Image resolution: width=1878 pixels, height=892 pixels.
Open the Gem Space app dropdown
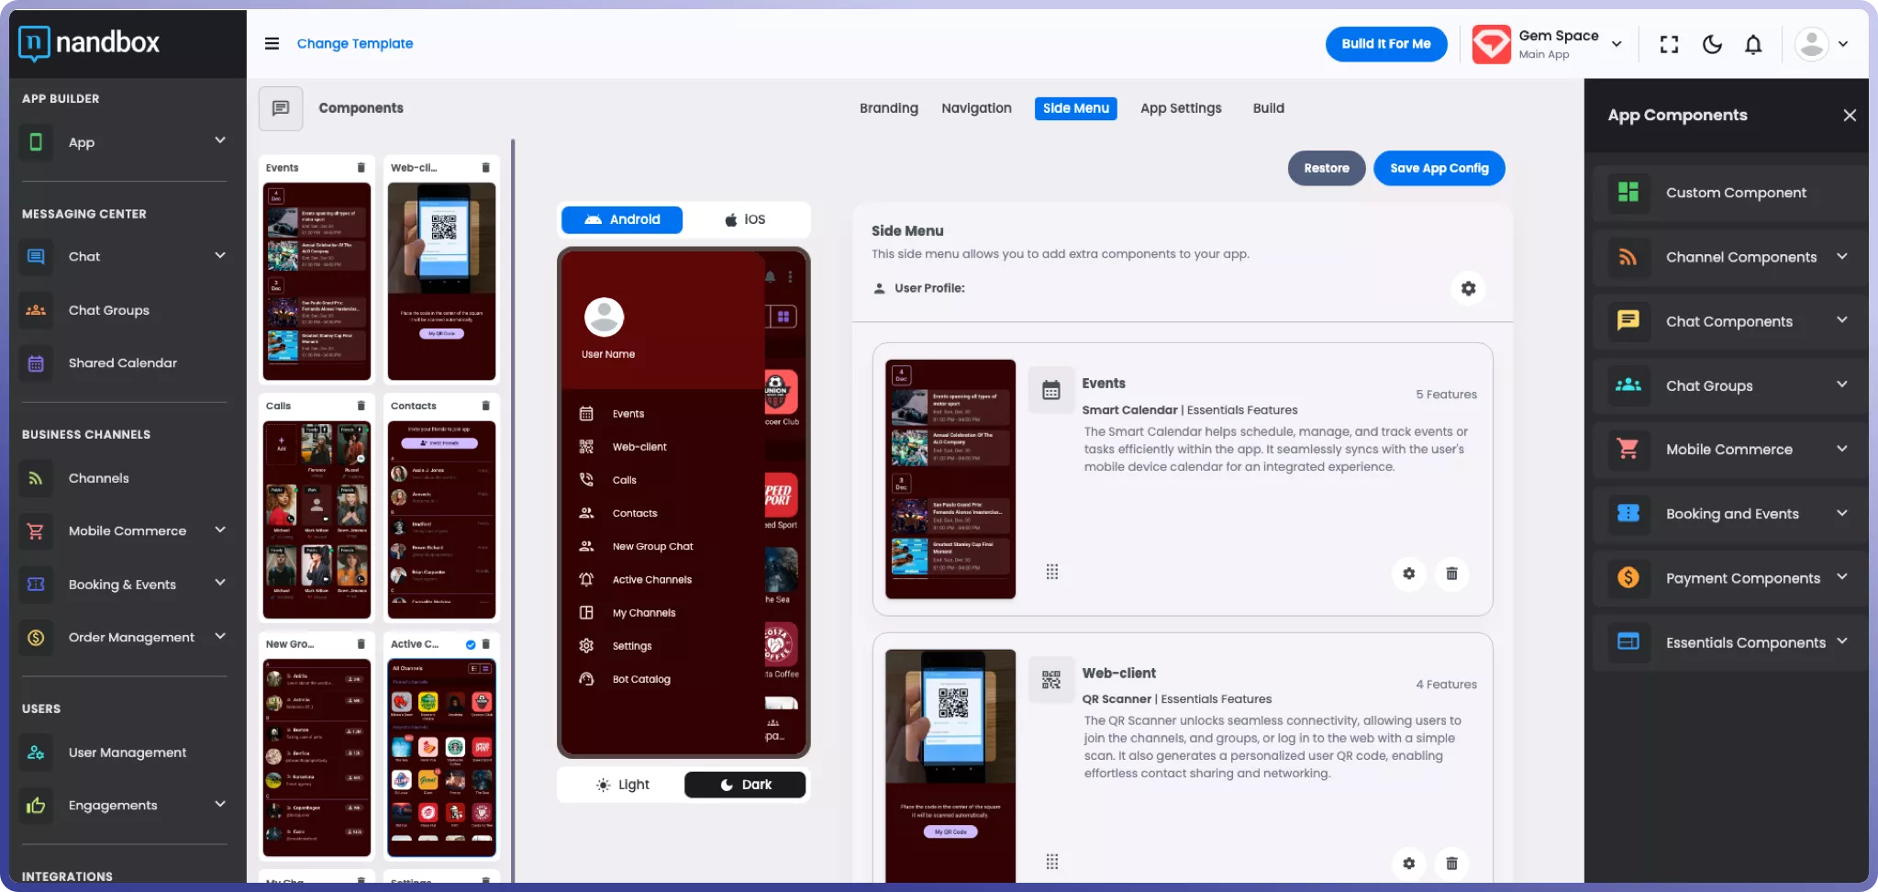pos(1616,44)
